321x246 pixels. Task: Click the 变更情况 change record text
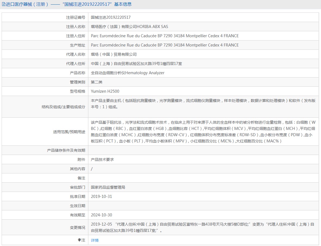coord(202,228)
